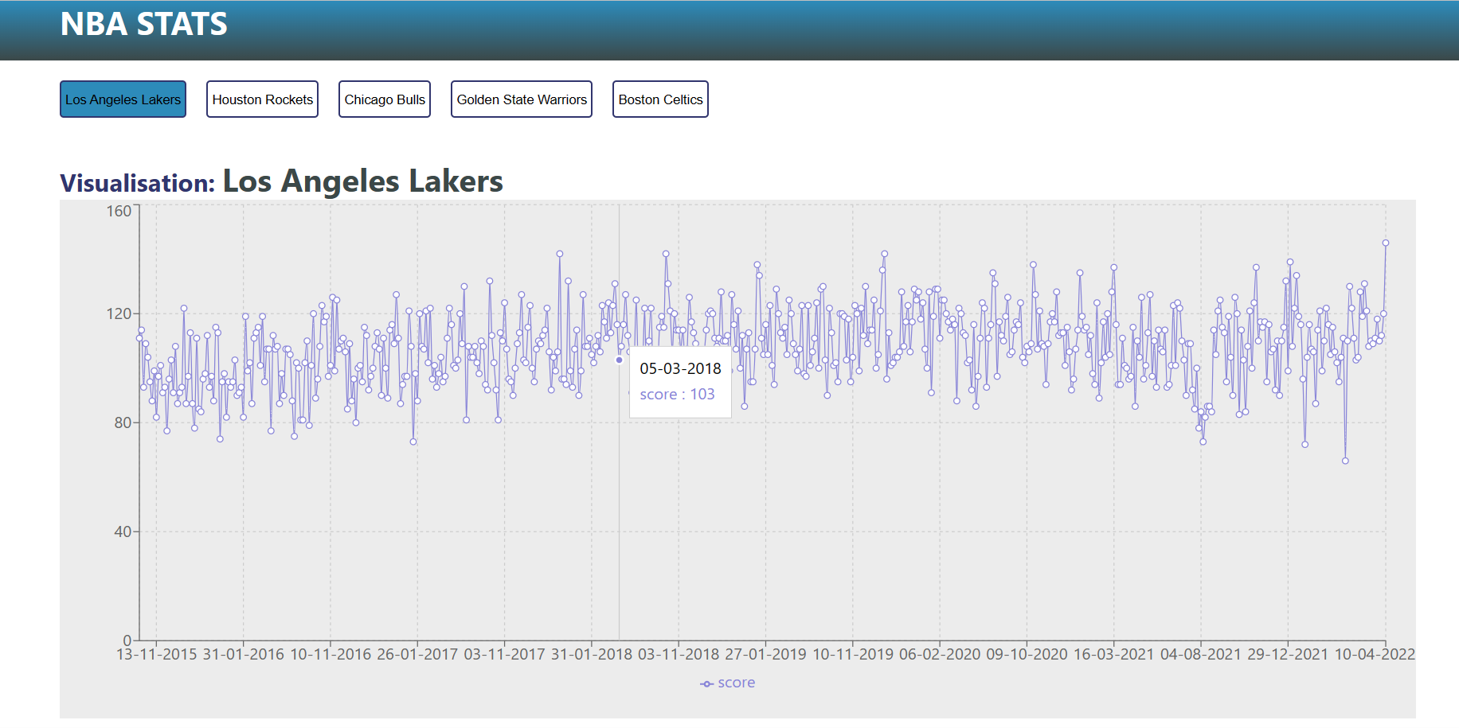
Task: Click the x-axis label 10-11-2016
Action: coord(331,655)
